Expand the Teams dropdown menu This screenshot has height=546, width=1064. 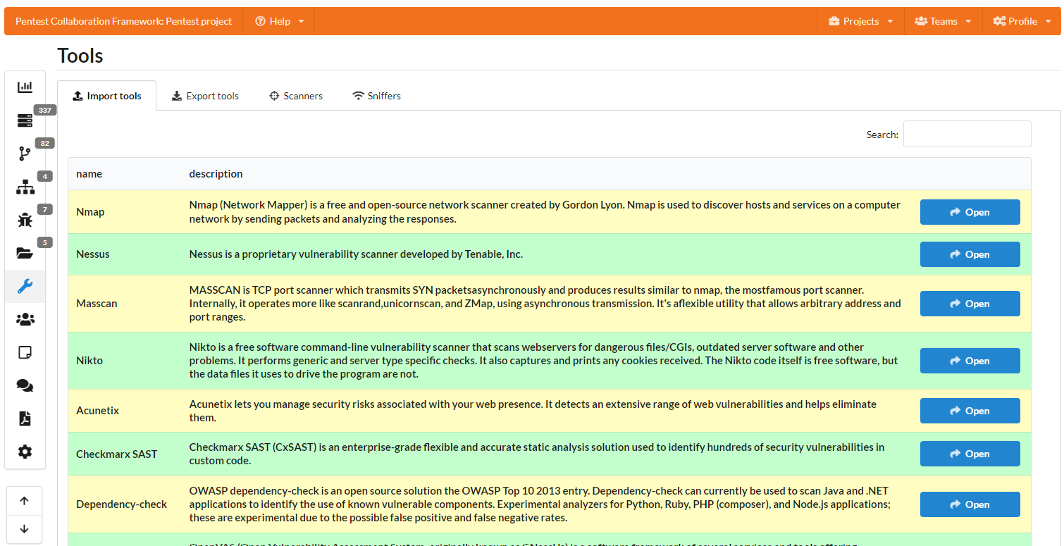point(943,21)
